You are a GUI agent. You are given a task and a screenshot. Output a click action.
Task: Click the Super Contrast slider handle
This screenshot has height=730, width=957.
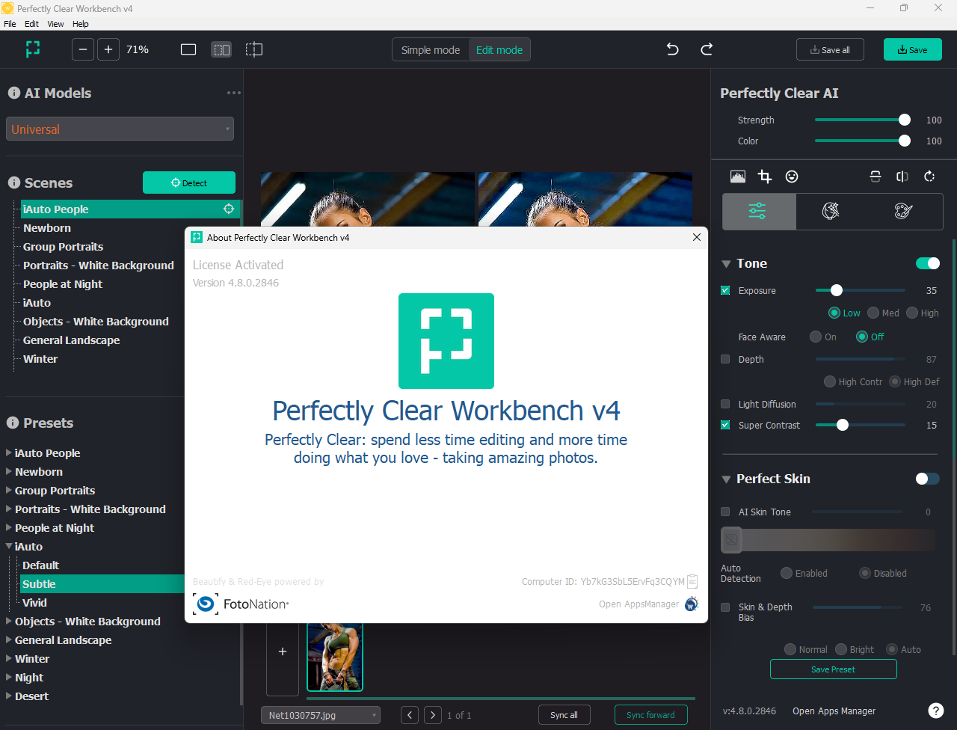843,425
